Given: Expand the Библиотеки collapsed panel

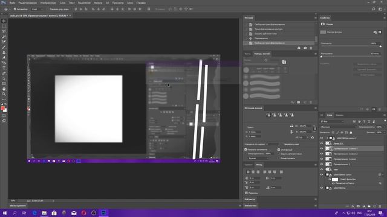Looking at the screenshot, I should (251, 206).
